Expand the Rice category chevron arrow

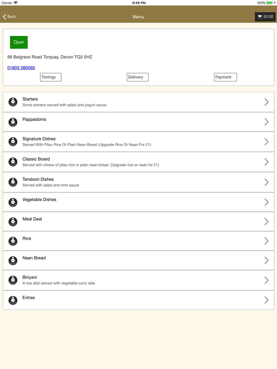click(x=266, y=241)
